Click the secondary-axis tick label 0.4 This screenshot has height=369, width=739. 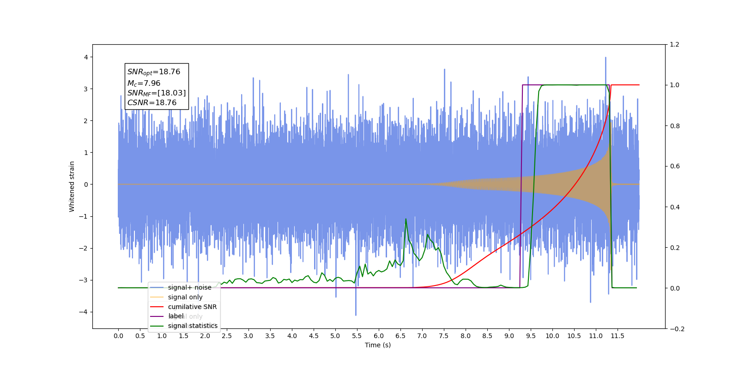coord(675,207)
